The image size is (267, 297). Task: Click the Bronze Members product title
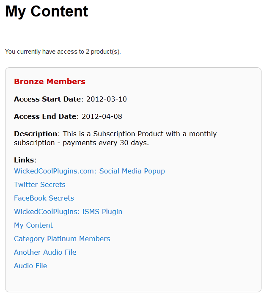tap(50, 82)
